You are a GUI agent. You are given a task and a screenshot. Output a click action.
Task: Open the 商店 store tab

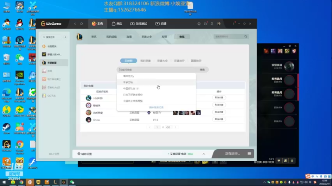117,24
